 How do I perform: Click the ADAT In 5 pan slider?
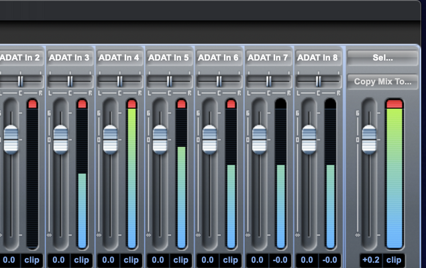point(170,81)
